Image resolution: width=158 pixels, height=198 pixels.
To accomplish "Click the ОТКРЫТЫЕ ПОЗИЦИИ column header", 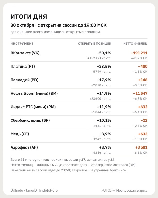I will (95, 44).
